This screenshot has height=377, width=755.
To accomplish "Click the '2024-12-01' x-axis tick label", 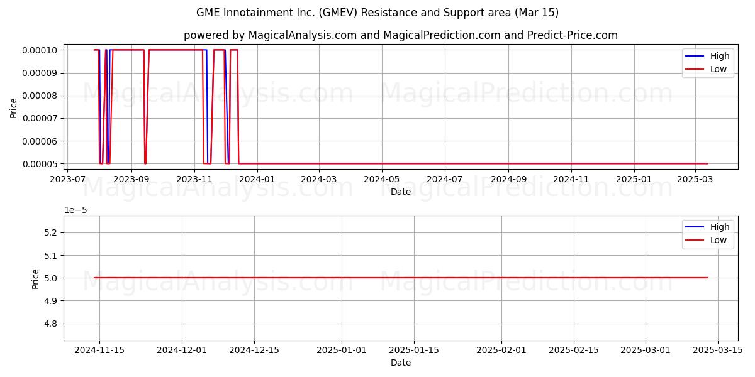I will [x=182, y=350].
